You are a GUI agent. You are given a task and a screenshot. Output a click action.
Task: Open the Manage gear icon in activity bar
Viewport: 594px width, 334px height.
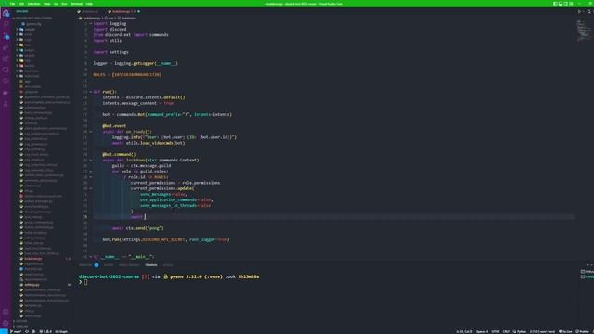tap(6, 324)
